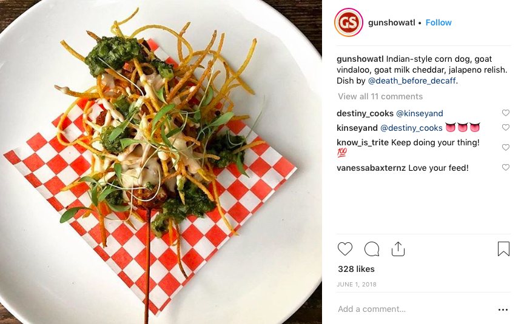Open the comment speech bubble icon

tap(372, 249)
